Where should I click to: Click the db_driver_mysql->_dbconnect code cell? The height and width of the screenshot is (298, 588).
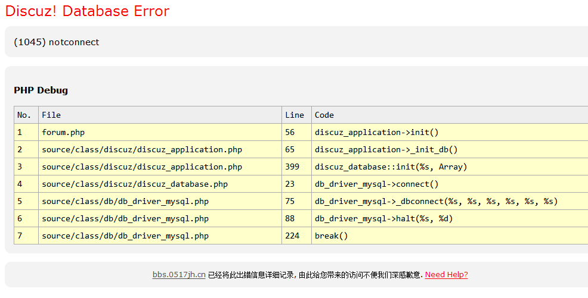pyautogui.click(x=450, y=201)
